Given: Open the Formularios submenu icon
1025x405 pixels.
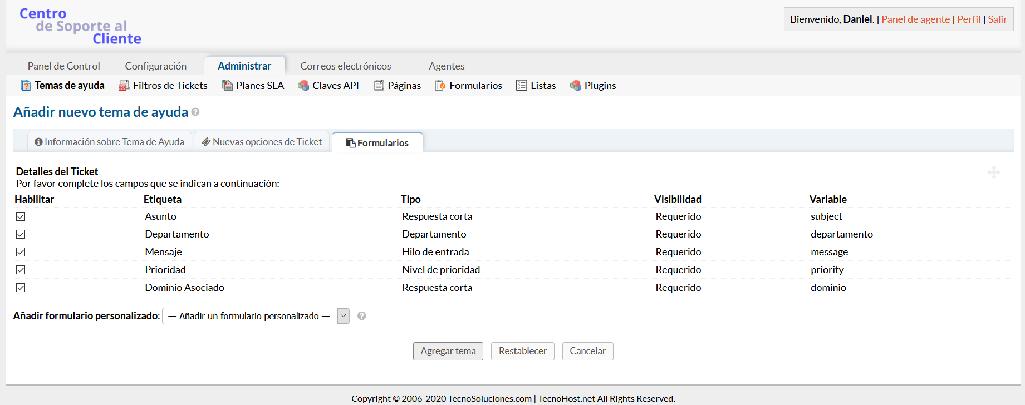Looking at the screenshot, I should click(x=440, y=85).
